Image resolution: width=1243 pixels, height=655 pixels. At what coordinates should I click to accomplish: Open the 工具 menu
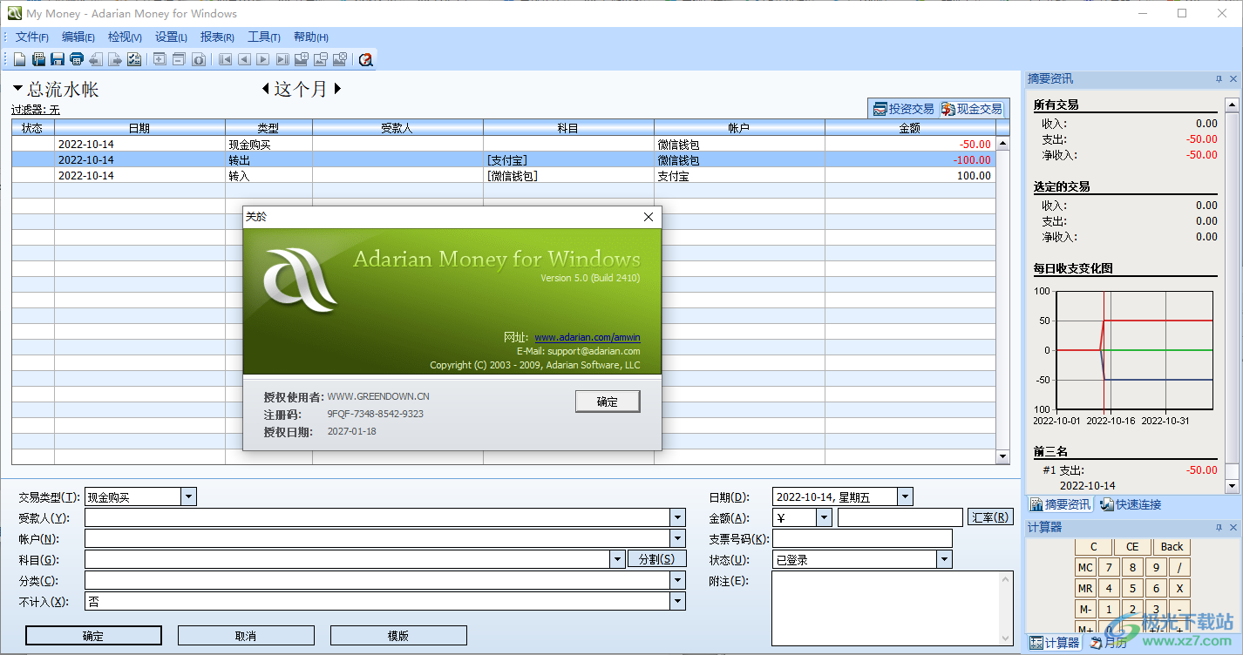tap(263, 37)
